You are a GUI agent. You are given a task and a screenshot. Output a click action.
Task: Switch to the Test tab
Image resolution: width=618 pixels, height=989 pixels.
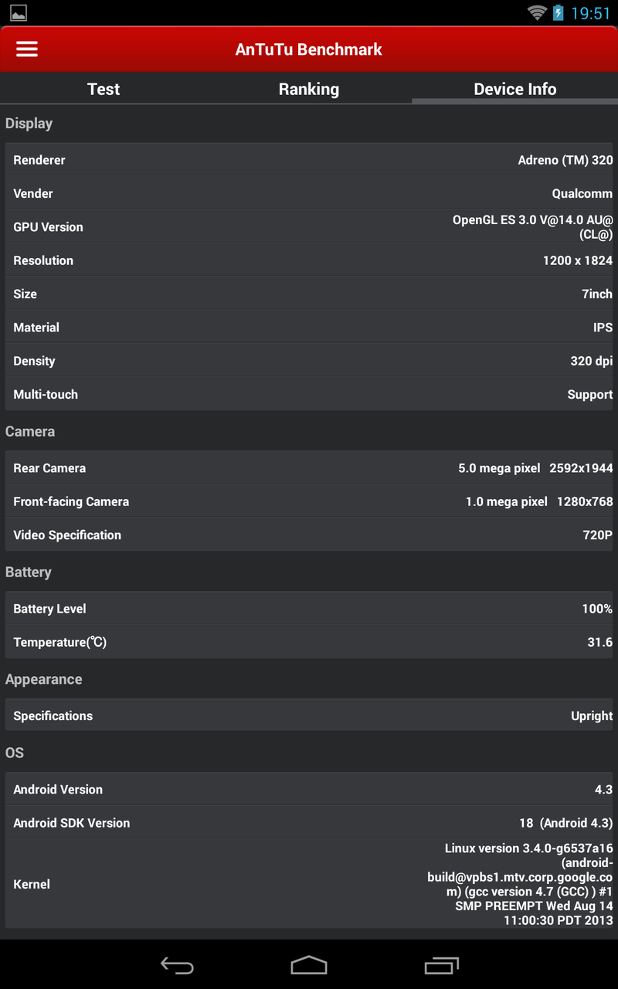[104, 89]
